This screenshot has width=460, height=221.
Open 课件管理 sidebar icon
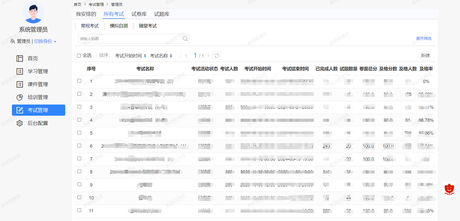point(20,84)
